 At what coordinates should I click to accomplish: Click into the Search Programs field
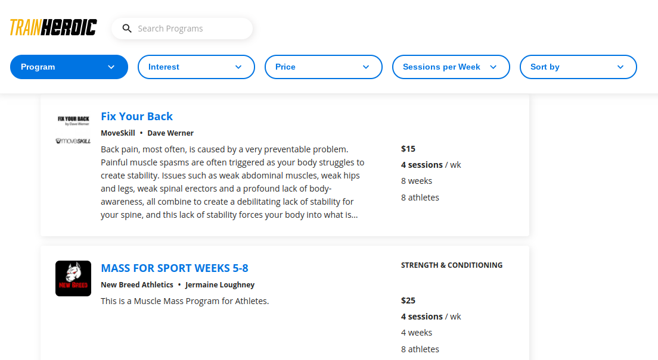pos(182,29)
